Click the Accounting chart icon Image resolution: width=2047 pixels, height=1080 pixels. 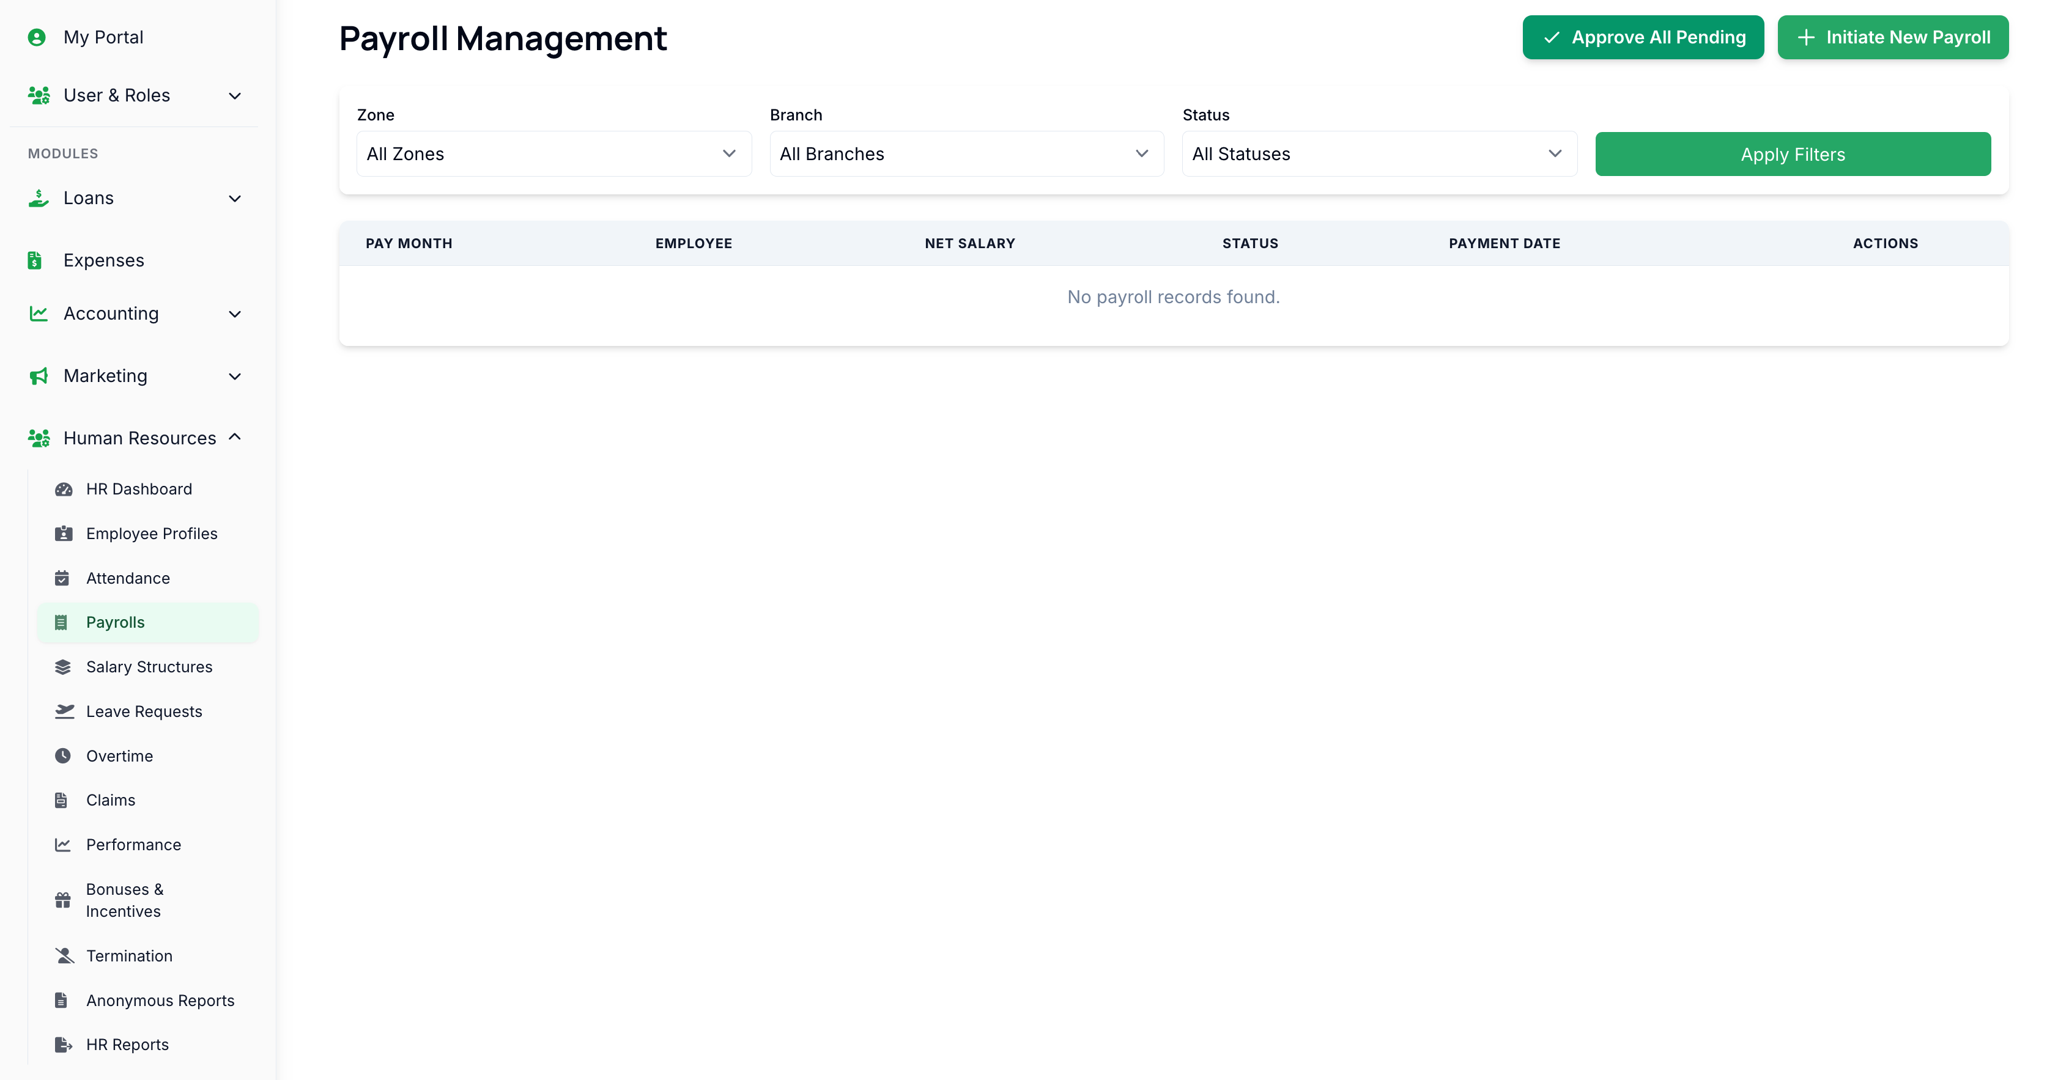(38, 314)
